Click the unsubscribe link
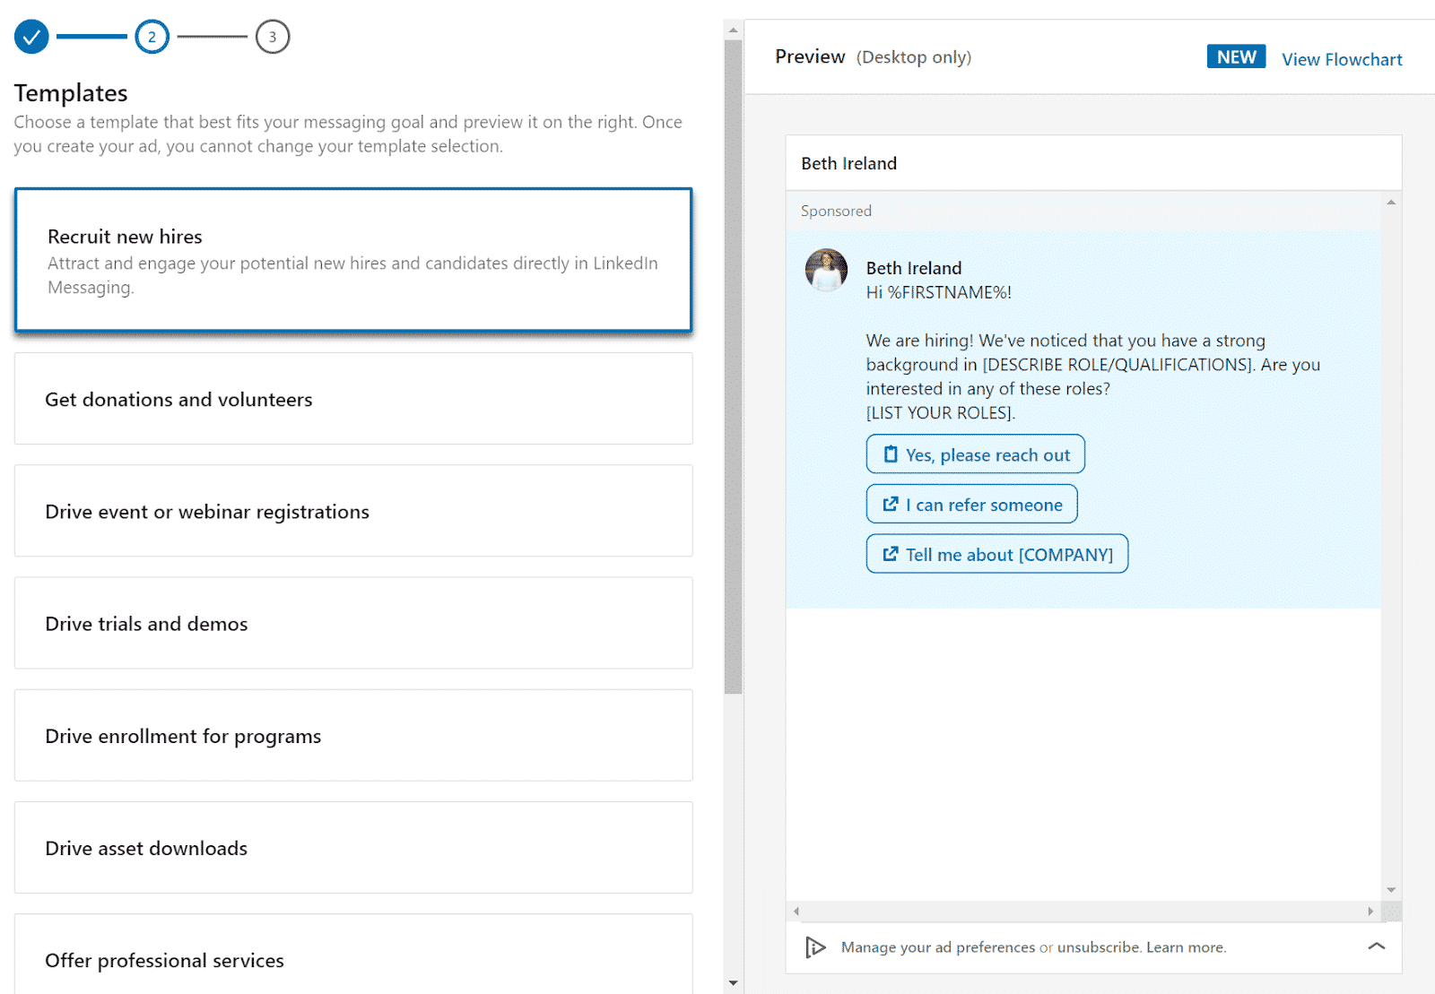This screenshot has width=1435, height=994. tap(1099, 947)
